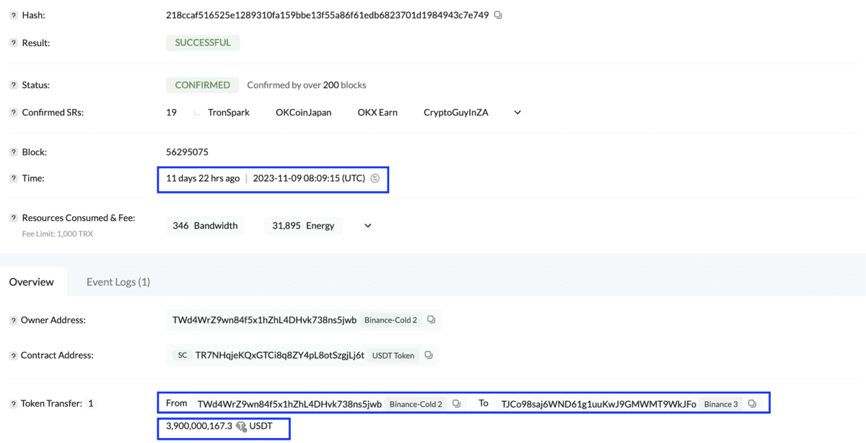Click the SR count 19
Viewport: 866px width, 443px height.
[171, 113]
